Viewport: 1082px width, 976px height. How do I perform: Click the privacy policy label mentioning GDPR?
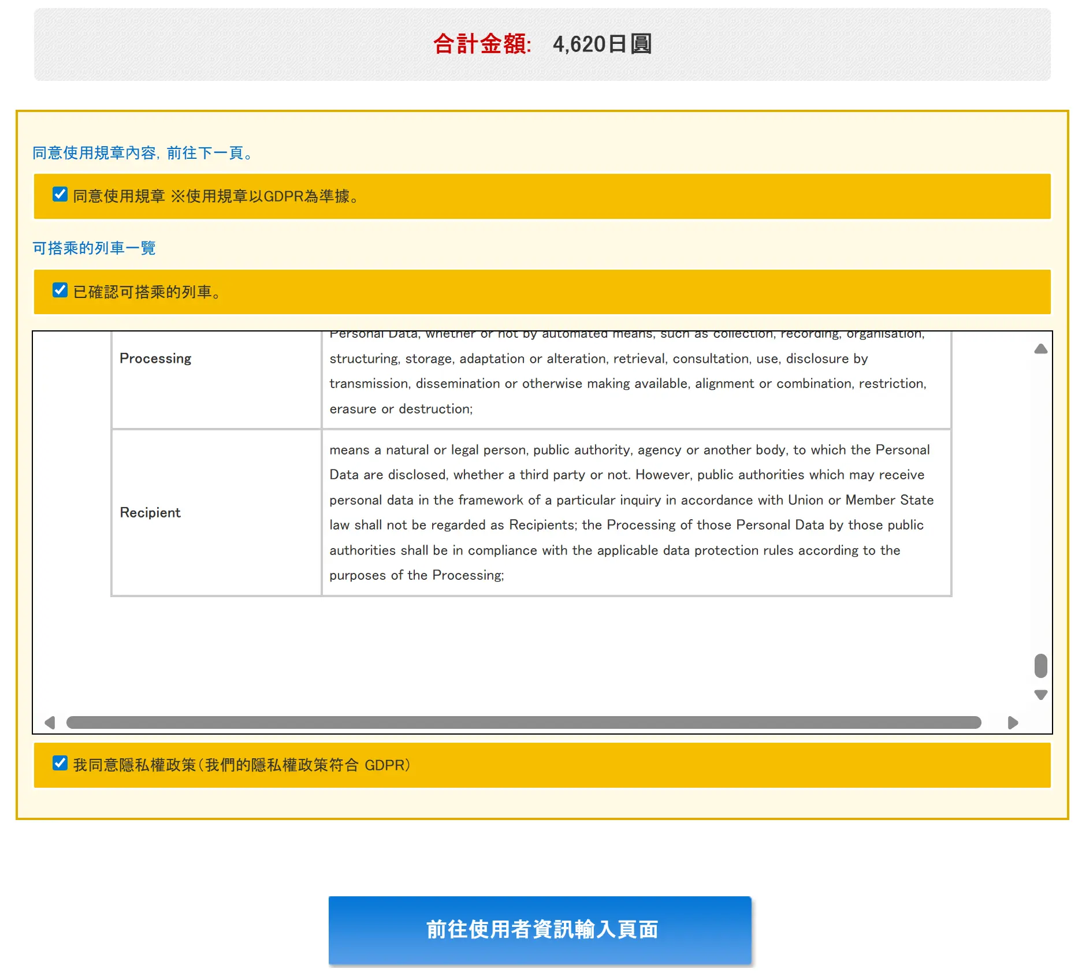241,765
